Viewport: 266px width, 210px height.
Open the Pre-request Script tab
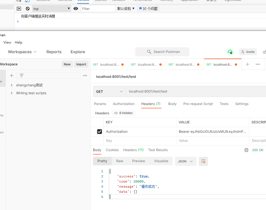click(198, 104)
